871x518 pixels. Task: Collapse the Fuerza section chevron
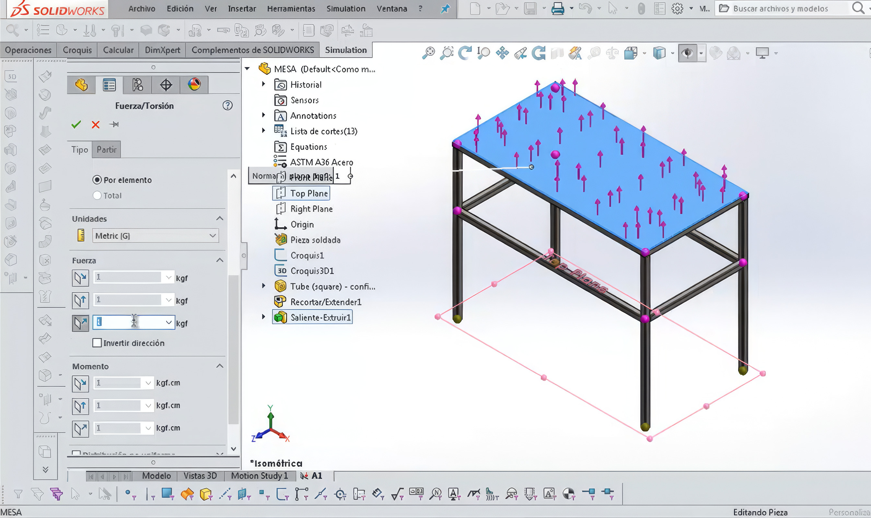(x=219, y=260)
